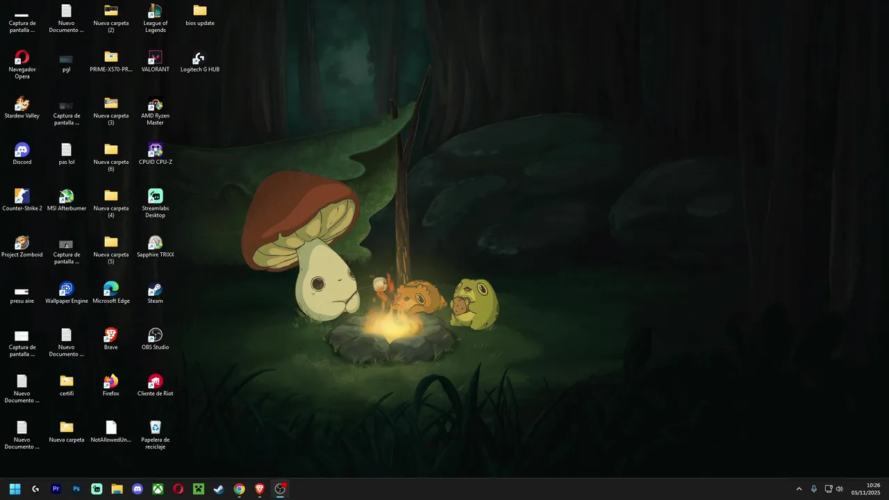Select the Nueva carpeta (6) folder
Image resolution: width=889 pixels, height=500 pixels.
click(111, 157)
